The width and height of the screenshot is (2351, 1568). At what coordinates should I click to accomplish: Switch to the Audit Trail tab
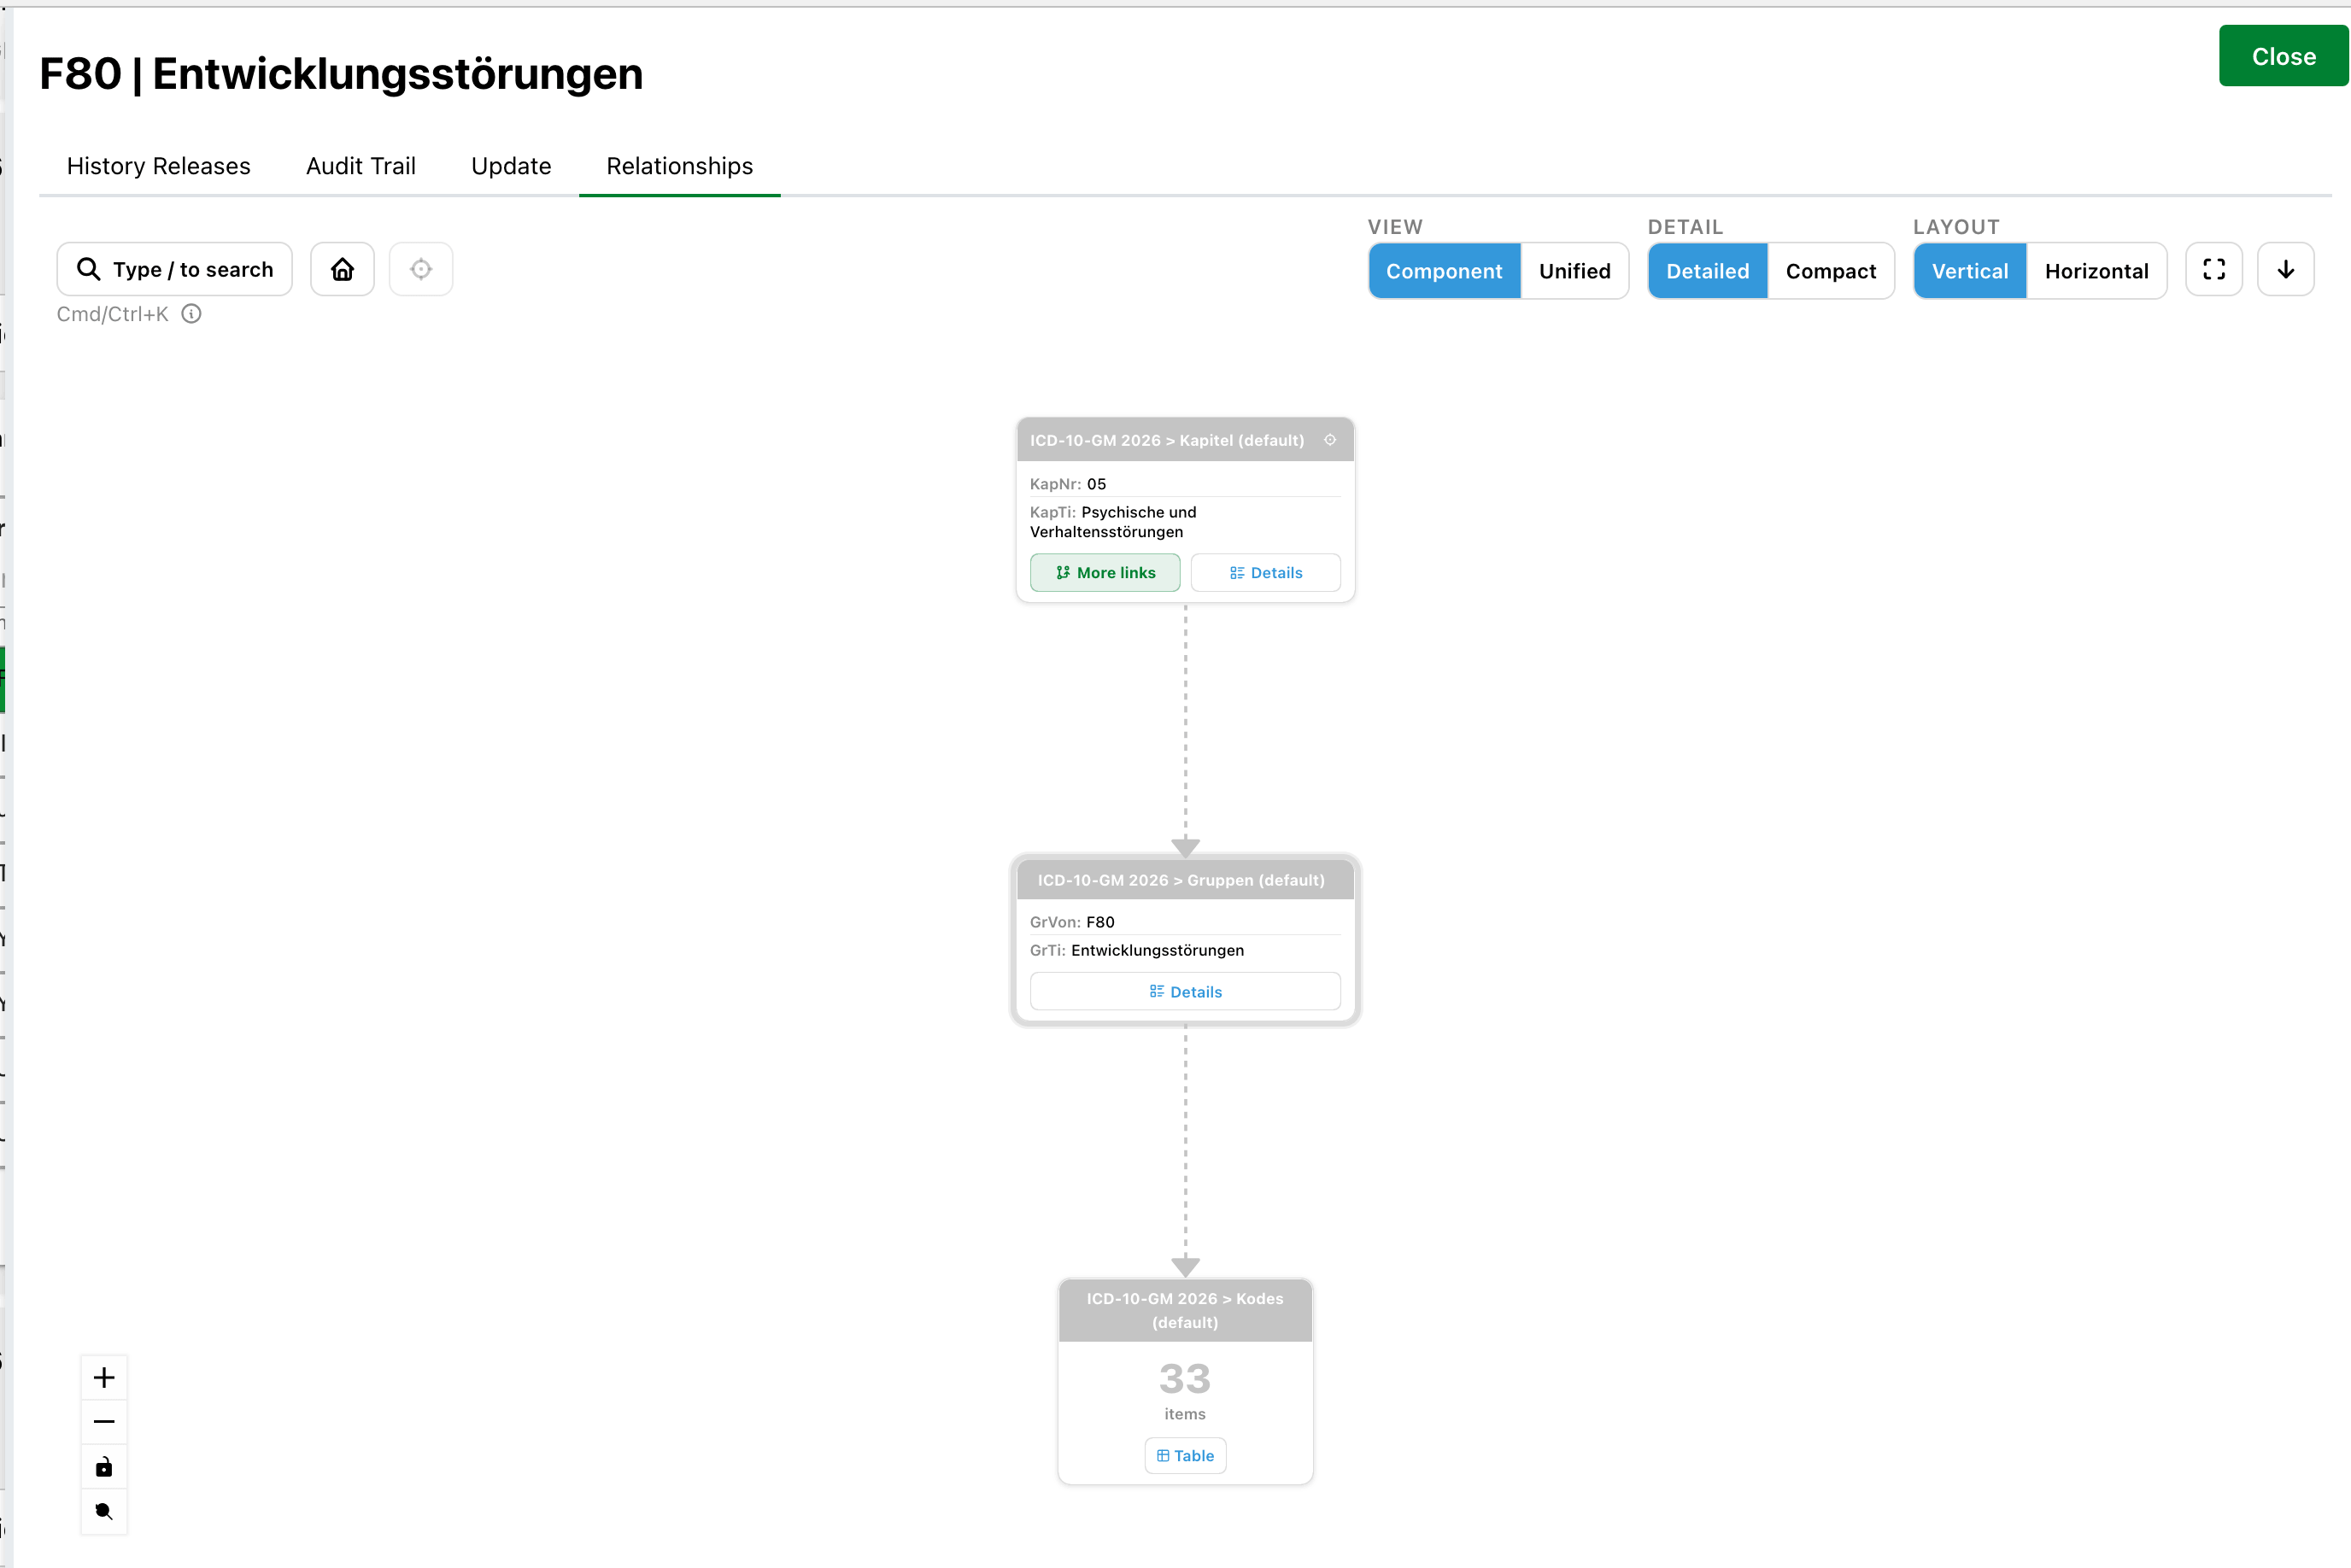click(x=361, y=166)
